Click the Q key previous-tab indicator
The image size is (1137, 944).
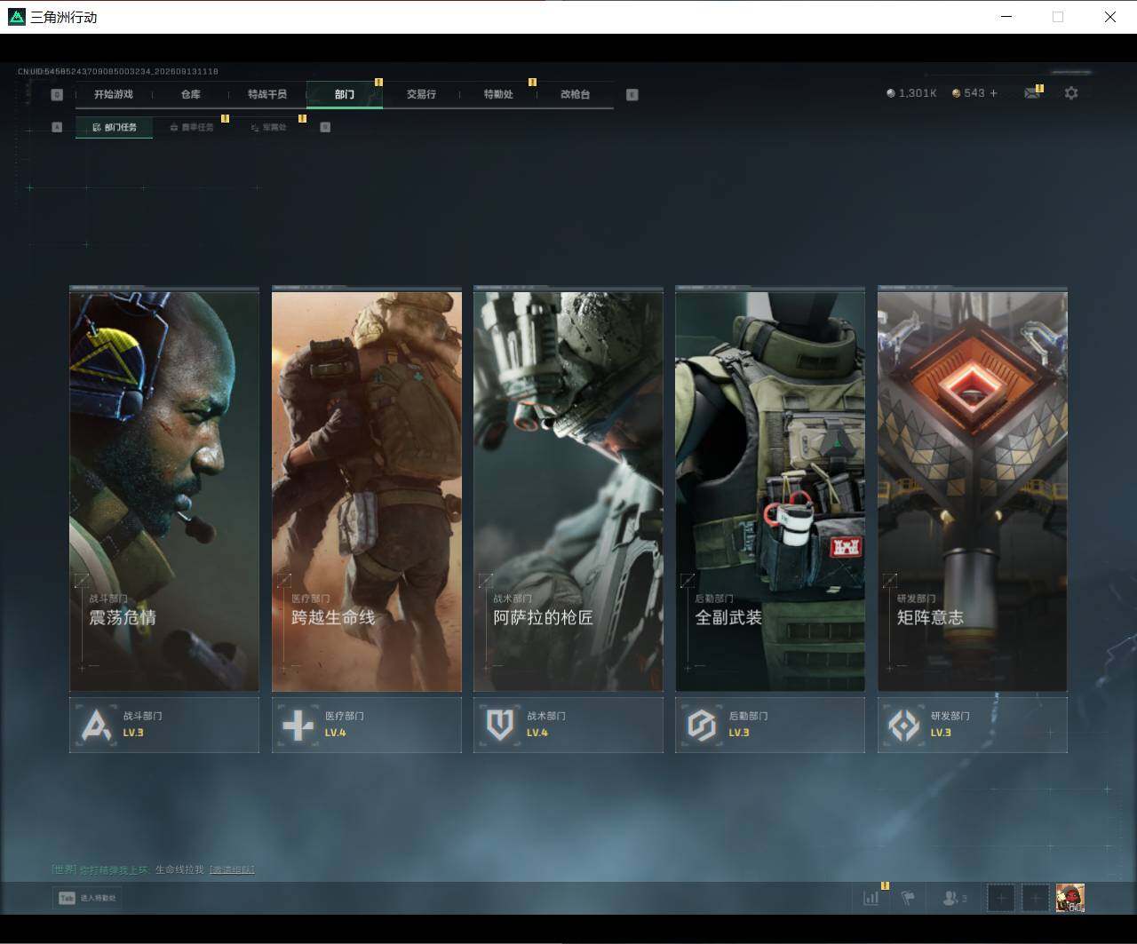tap(57, 94)
